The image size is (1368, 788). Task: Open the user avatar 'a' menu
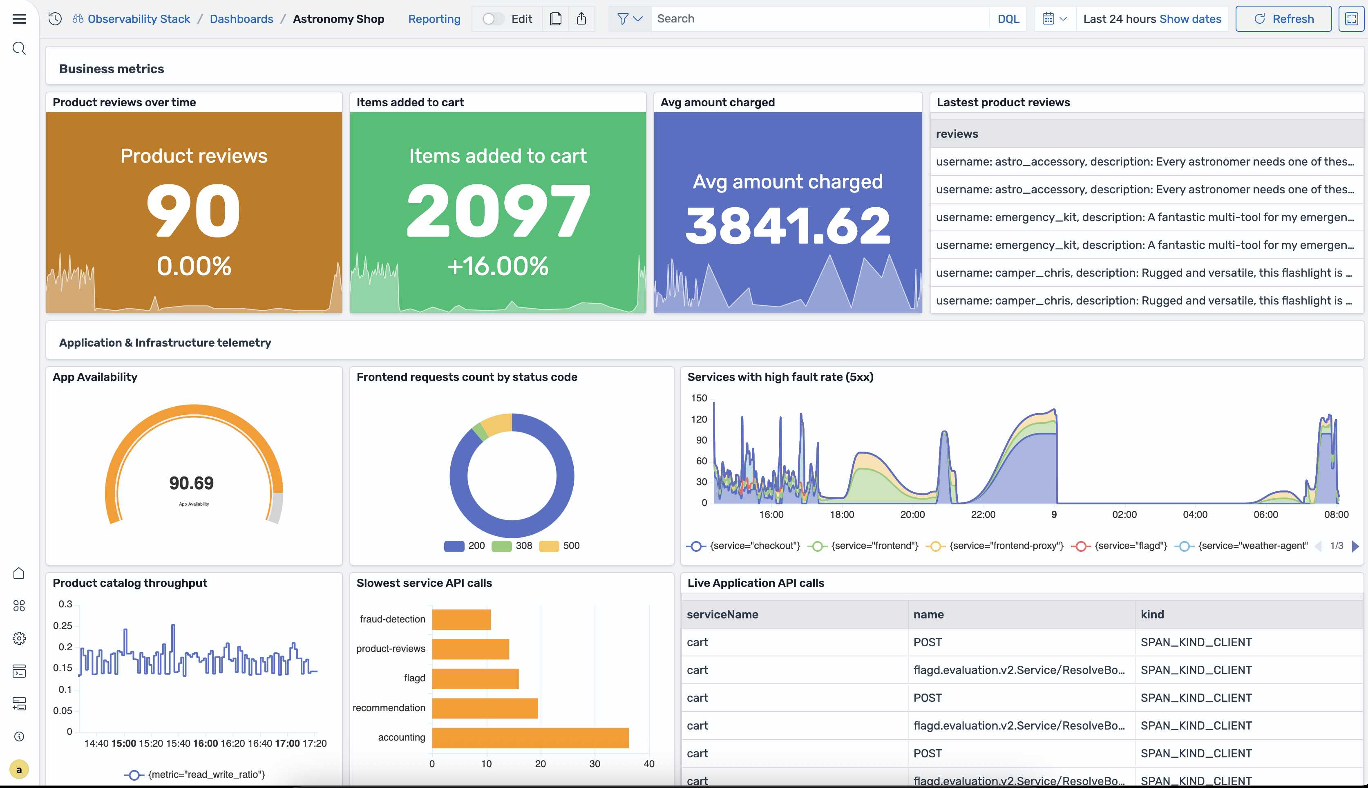point(19,769)
